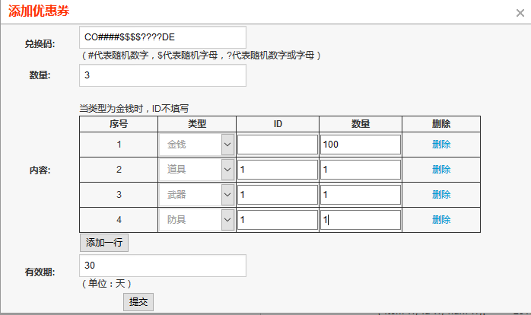Click the sequence number 1 cell
Image resolution: width=531 pixels, height=315 pixels.
[x=119, y=145]
